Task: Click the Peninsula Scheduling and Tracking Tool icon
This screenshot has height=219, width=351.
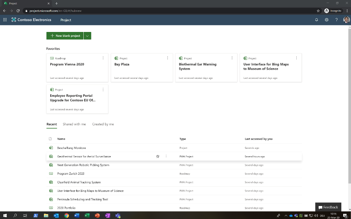Action: point(51,199)
